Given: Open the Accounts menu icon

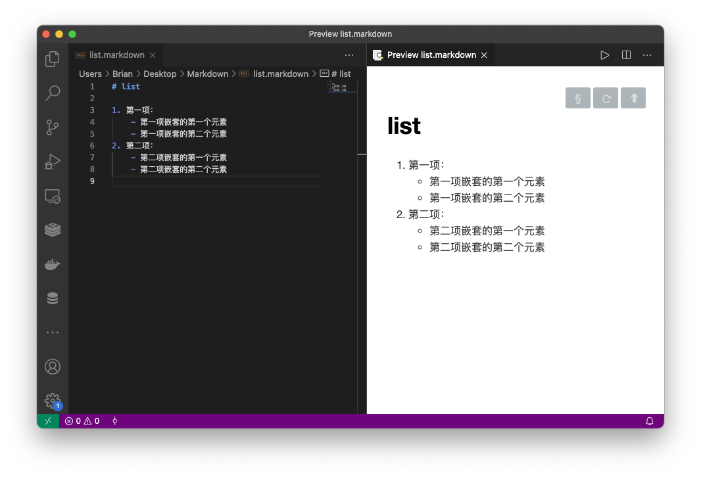Looking at the screenshot, I should tap(53, 367).
